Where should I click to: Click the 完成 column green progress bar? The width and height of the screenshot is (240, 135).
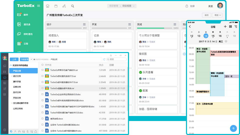pyautogui.click(x=151, y=28)
